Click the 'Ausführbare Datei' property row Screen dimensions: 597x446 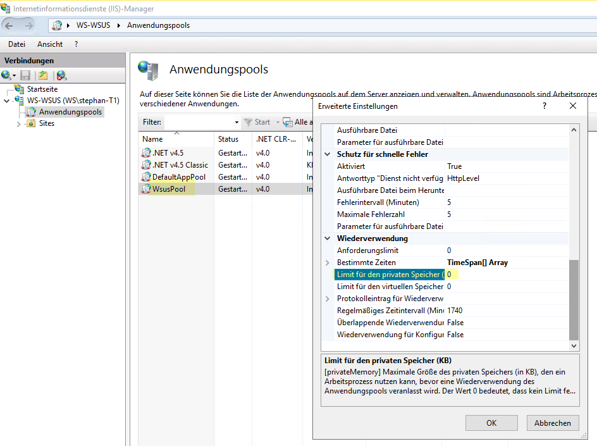(x=452, y=130)
